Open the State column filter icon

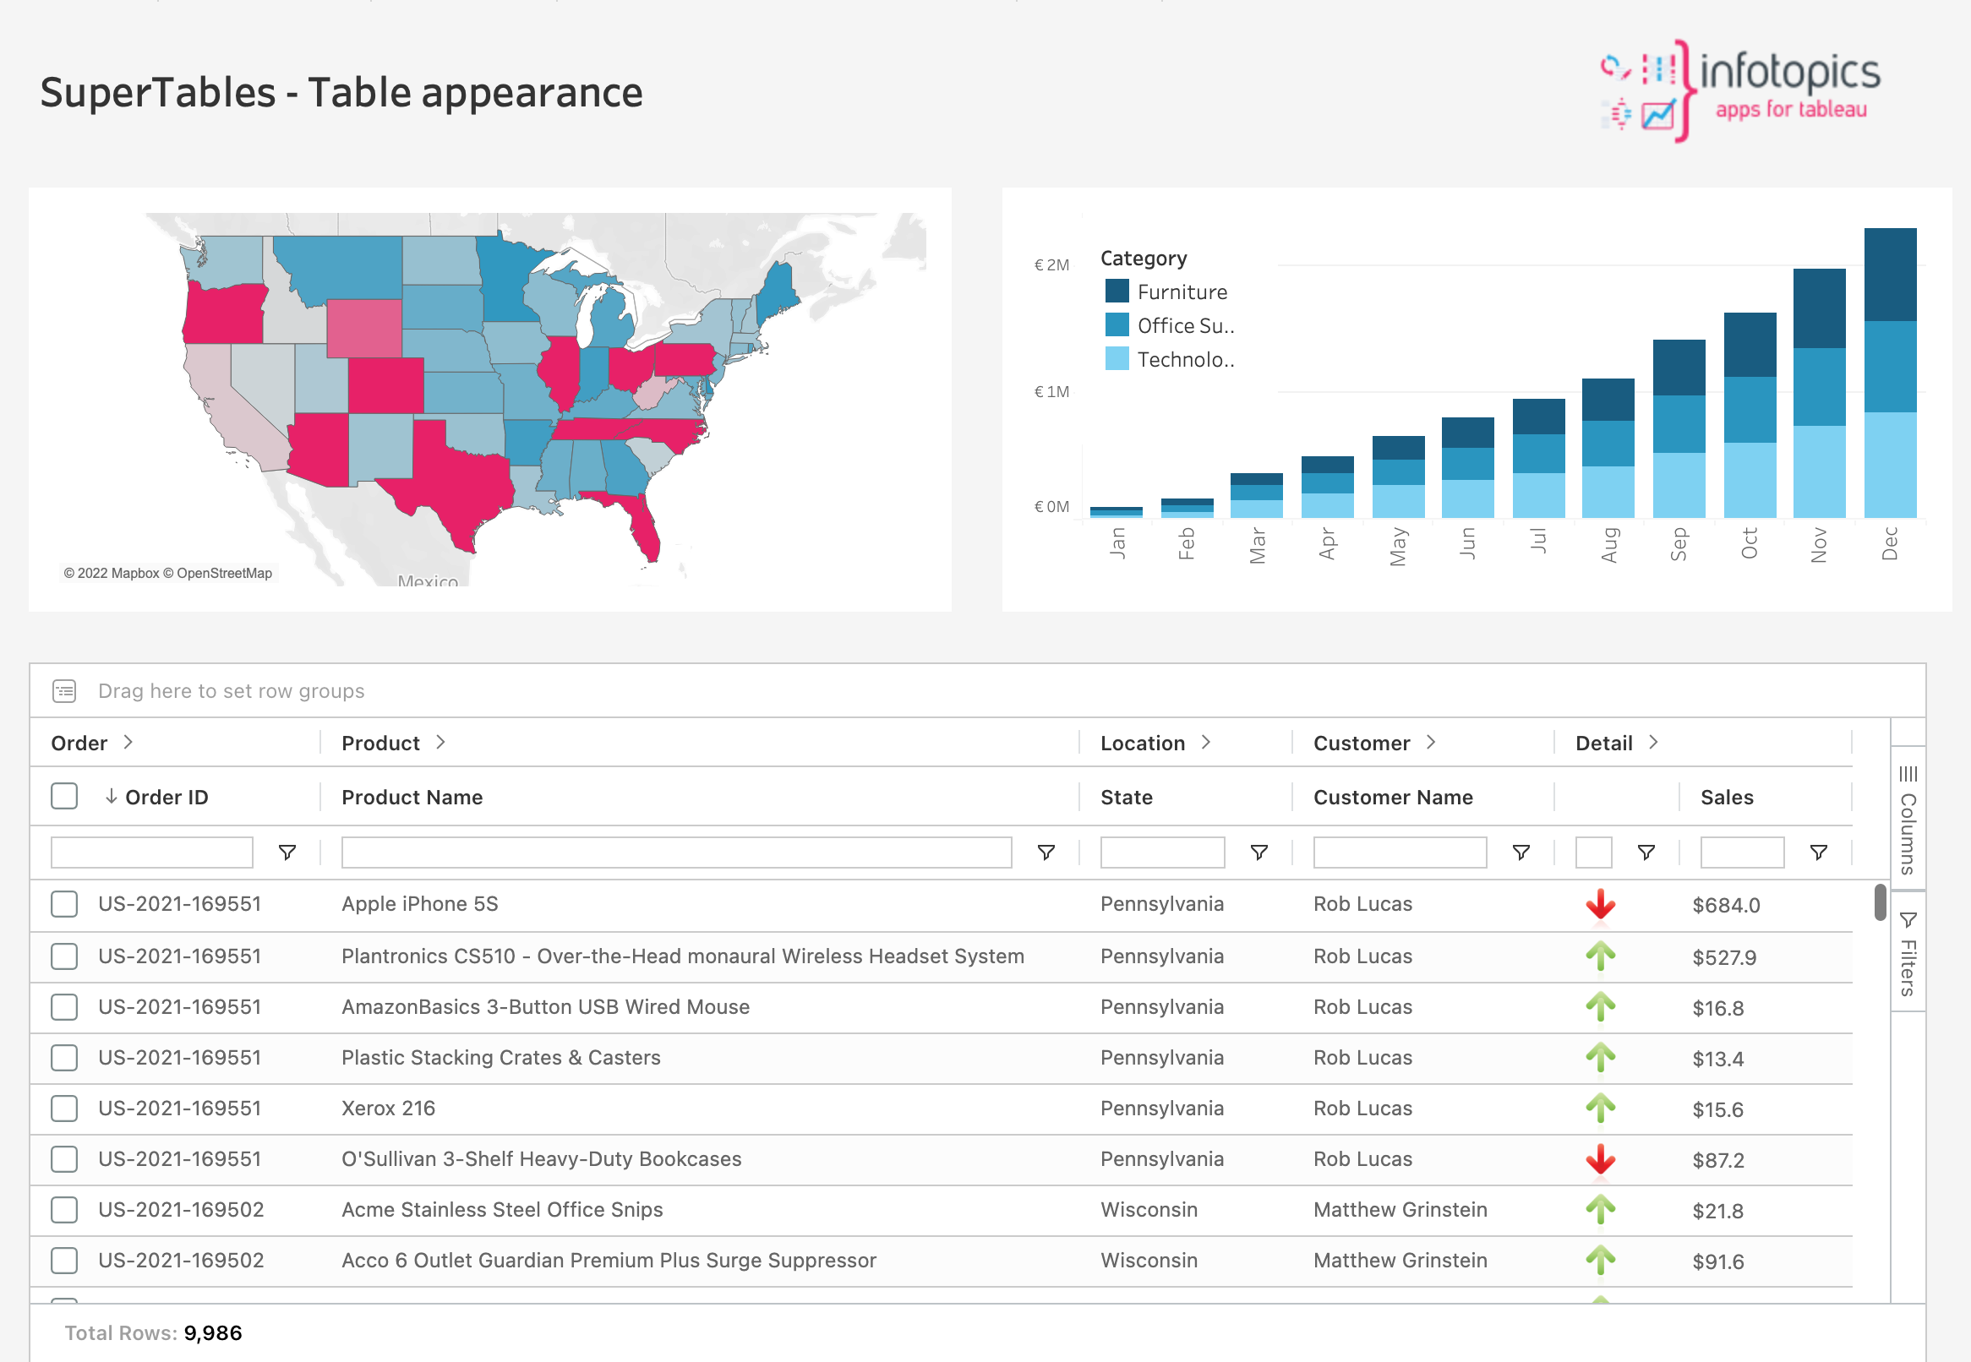(x=1258, y=853)
